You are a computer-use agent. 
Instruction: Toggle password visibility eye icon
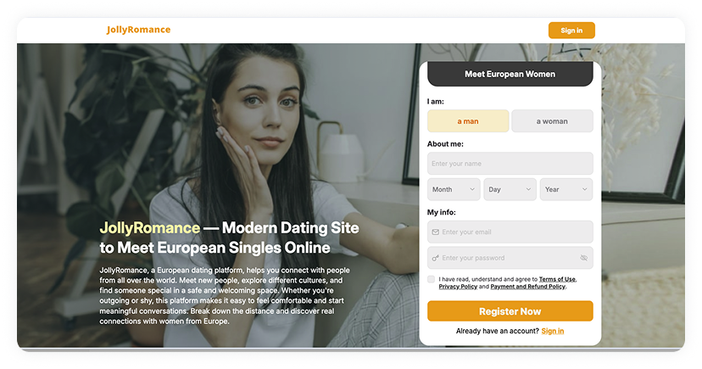[x=583, y=258]
